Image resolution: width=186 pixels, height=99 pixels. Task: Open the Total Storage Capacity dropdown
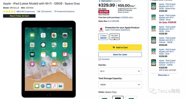(x=120, y=85)
